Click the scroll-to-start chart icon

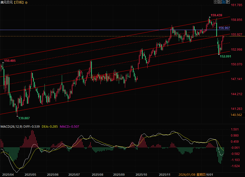tap(220, 2)
